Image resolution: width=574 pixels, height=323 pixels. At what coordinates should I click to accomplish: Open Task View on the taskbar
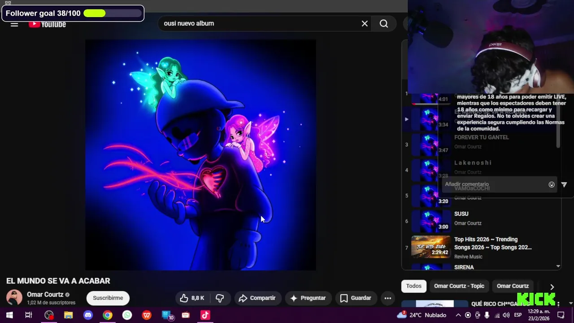(x=28, y=315)
